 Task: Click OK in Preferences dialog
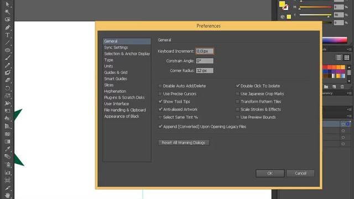point(270,173)
